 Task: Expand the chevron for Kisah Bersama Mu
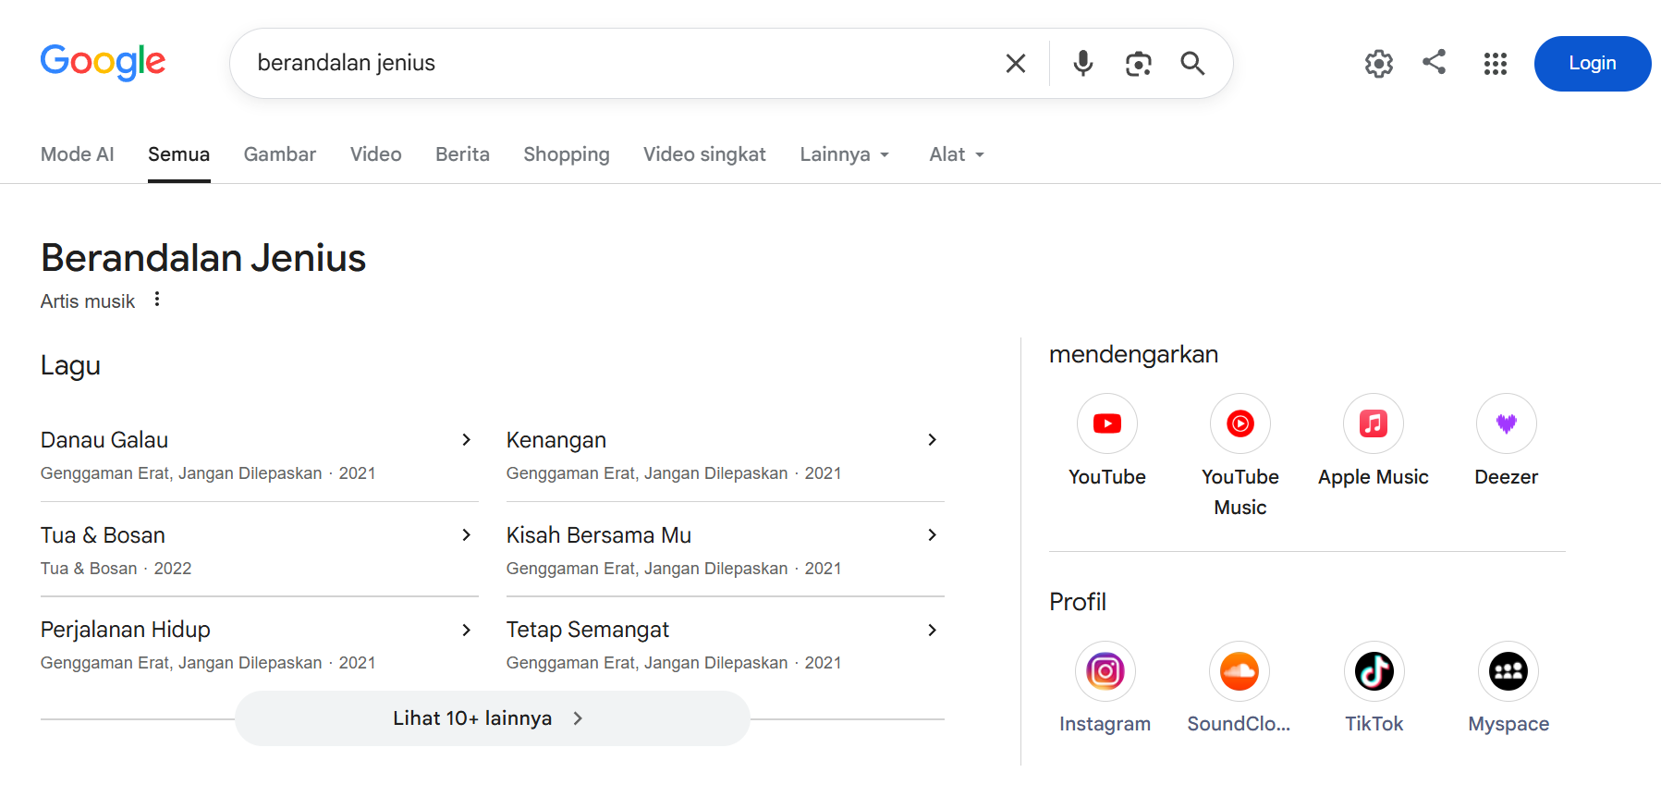[x=933, y=535]
